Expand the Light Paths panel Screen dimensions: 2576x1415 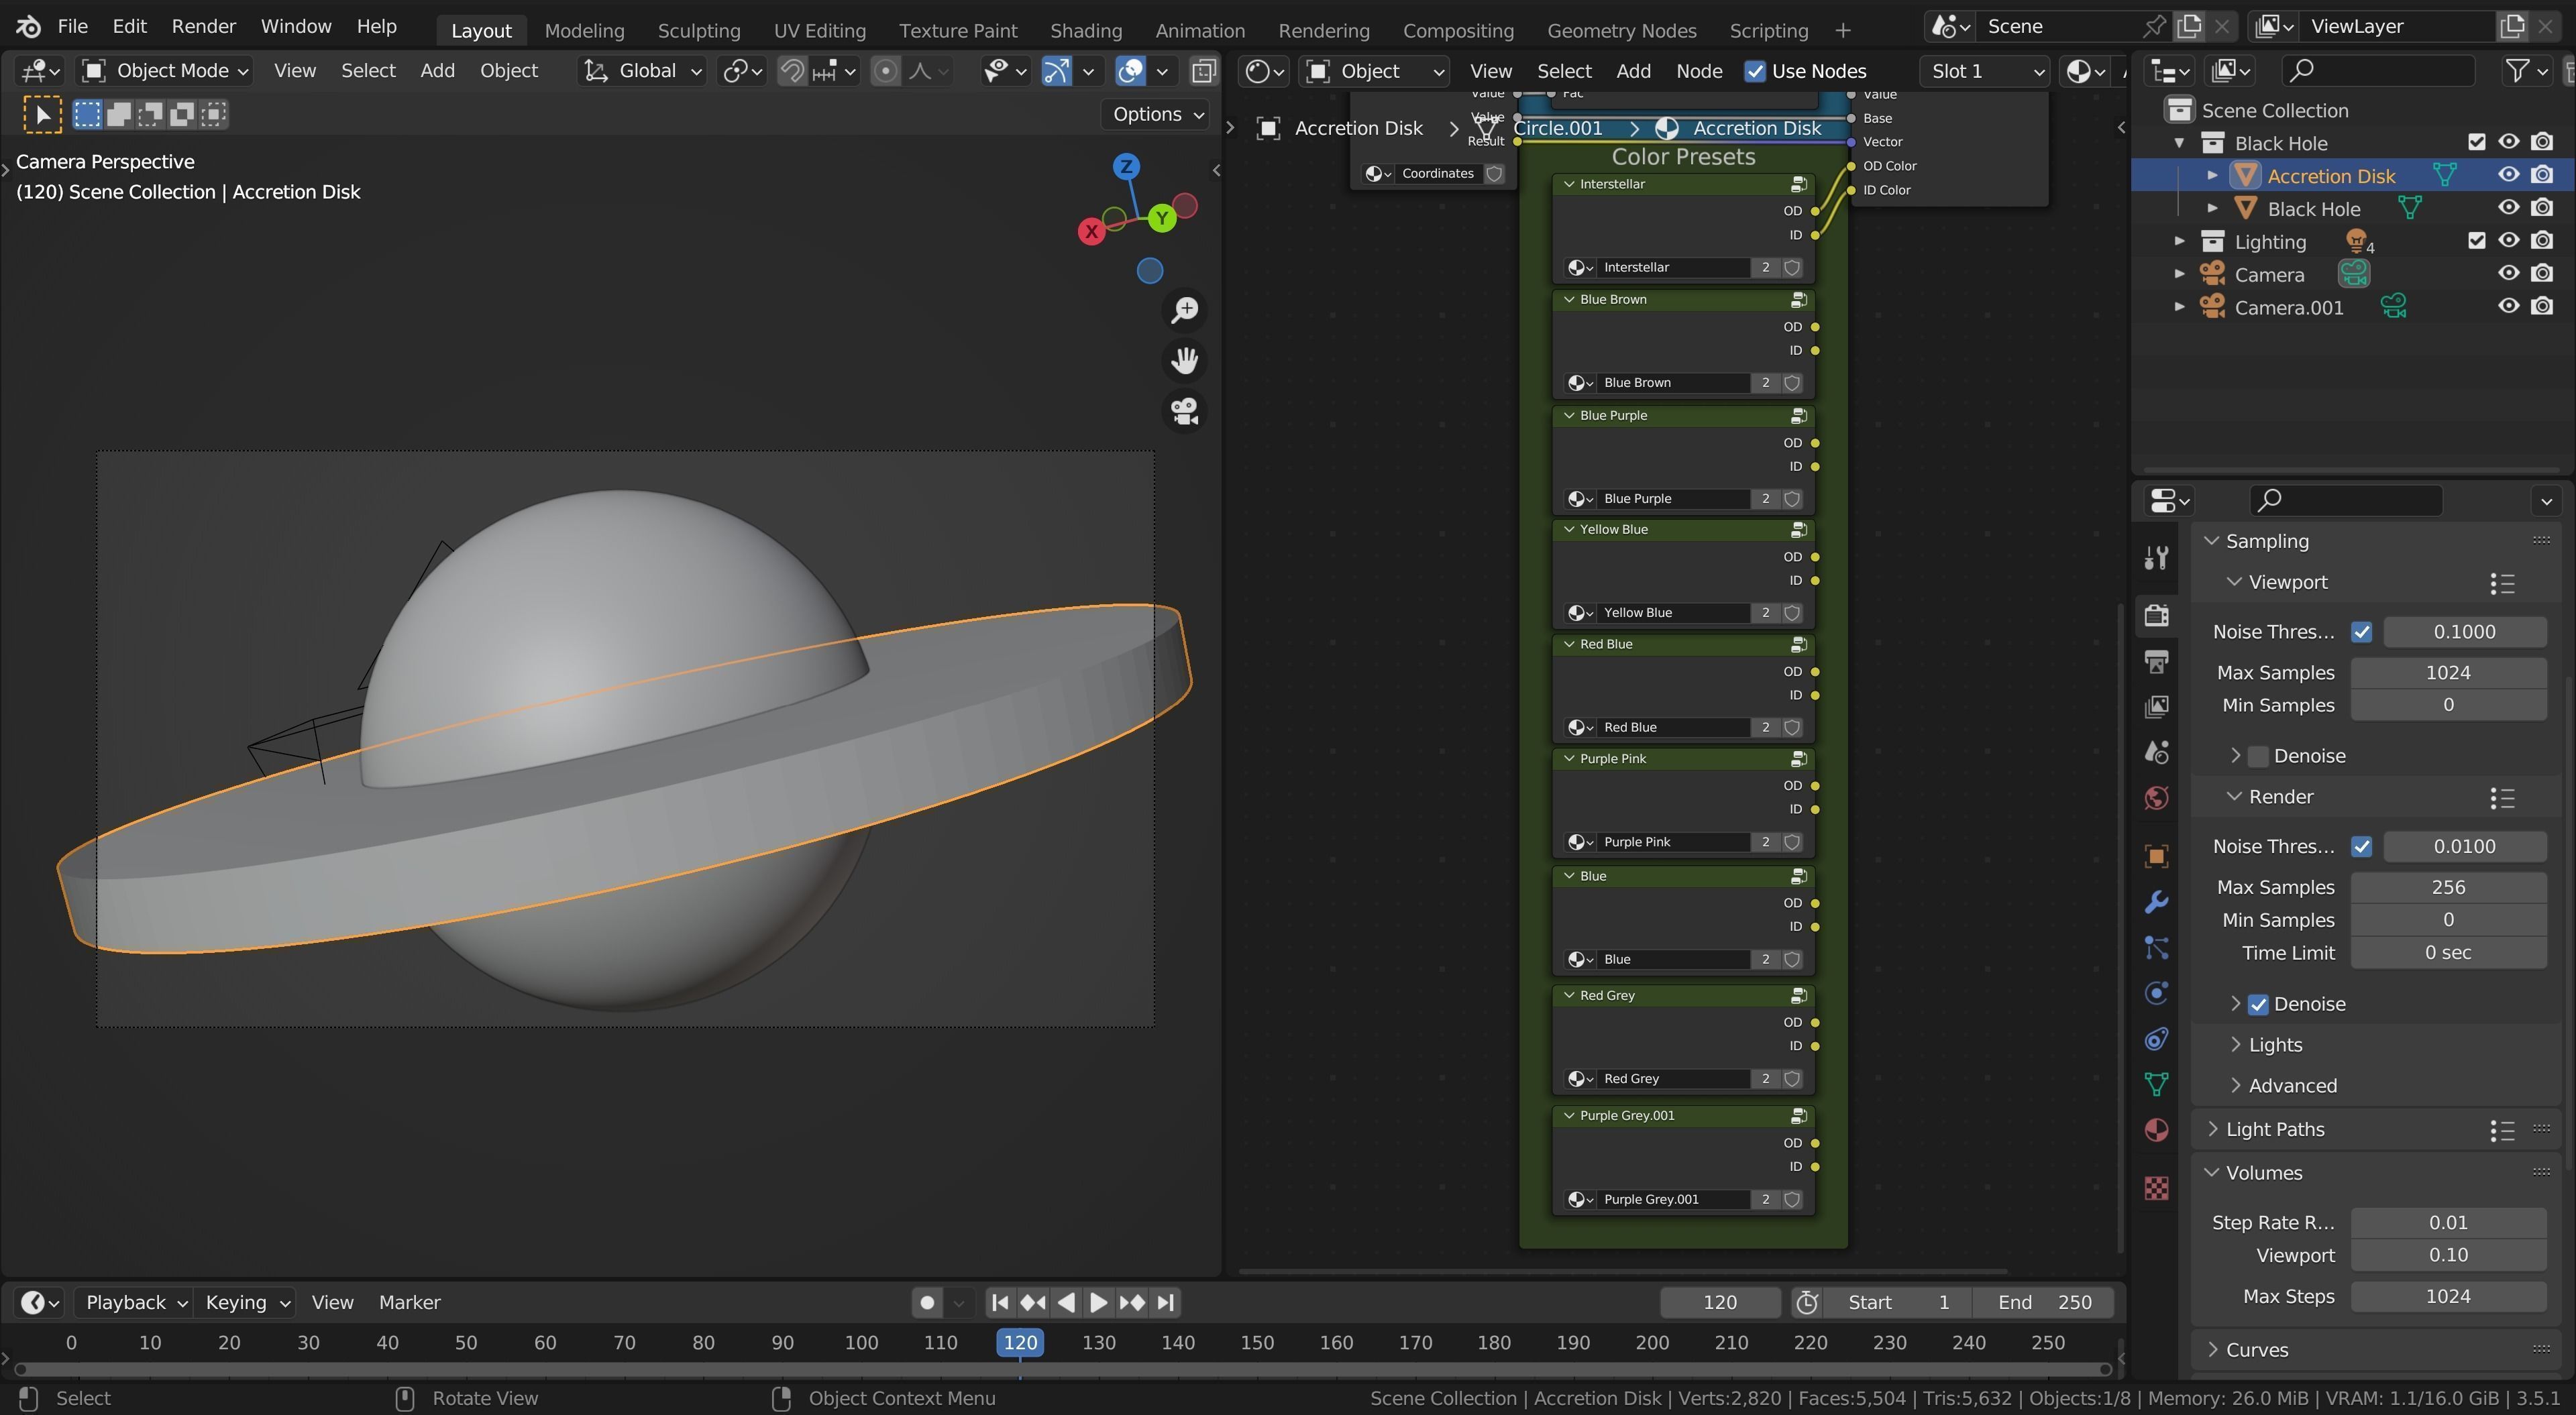click(x=2275, y=1129)
